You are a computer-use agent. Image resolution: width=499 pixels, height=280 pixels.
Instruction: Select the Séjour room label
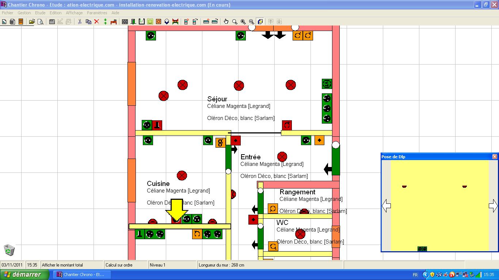pos(217,99)
